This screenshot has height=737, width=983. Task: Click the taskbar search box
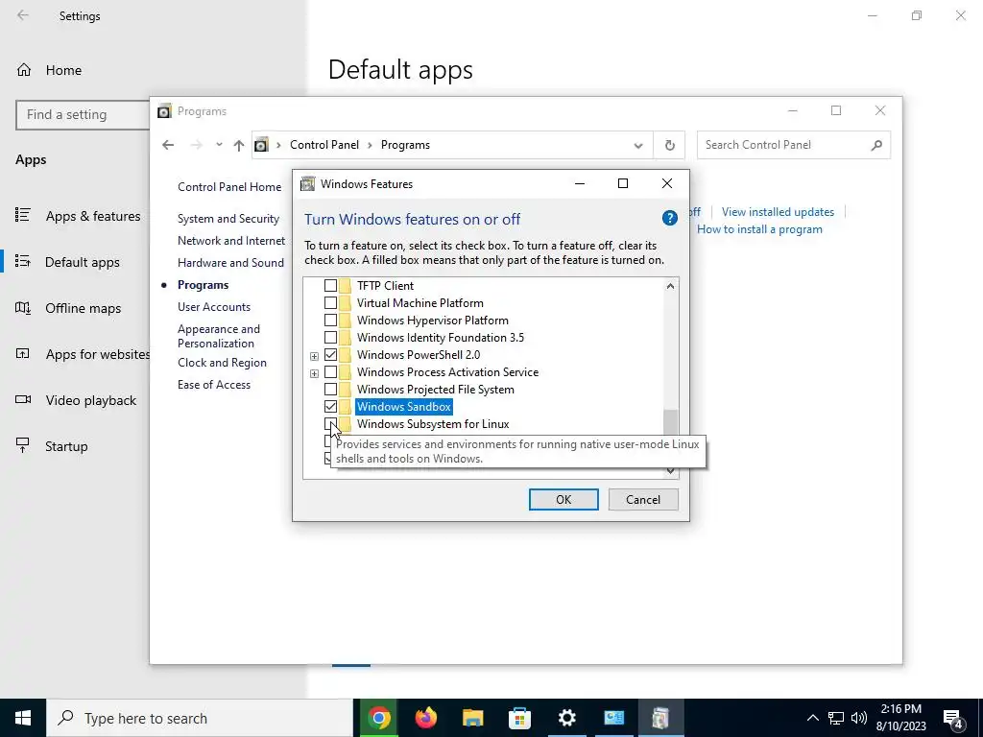point(200,718)
